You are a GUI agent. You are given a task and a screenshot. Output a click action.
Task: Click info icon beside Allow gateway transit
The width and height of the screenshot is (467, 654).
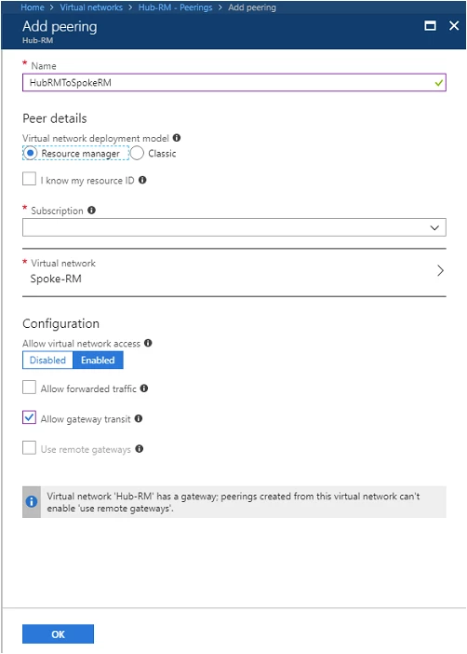click(139, 418)
